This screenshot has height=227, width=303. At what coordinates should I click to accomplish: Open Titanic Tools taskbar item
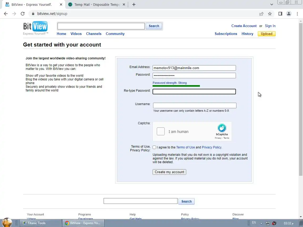[41, 223]
